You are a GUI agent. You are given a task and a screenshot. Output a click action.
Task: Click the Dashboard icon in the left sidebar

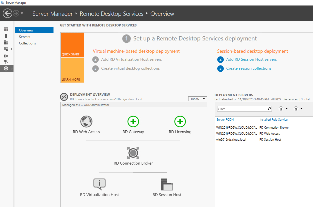(x=6, y=29)
